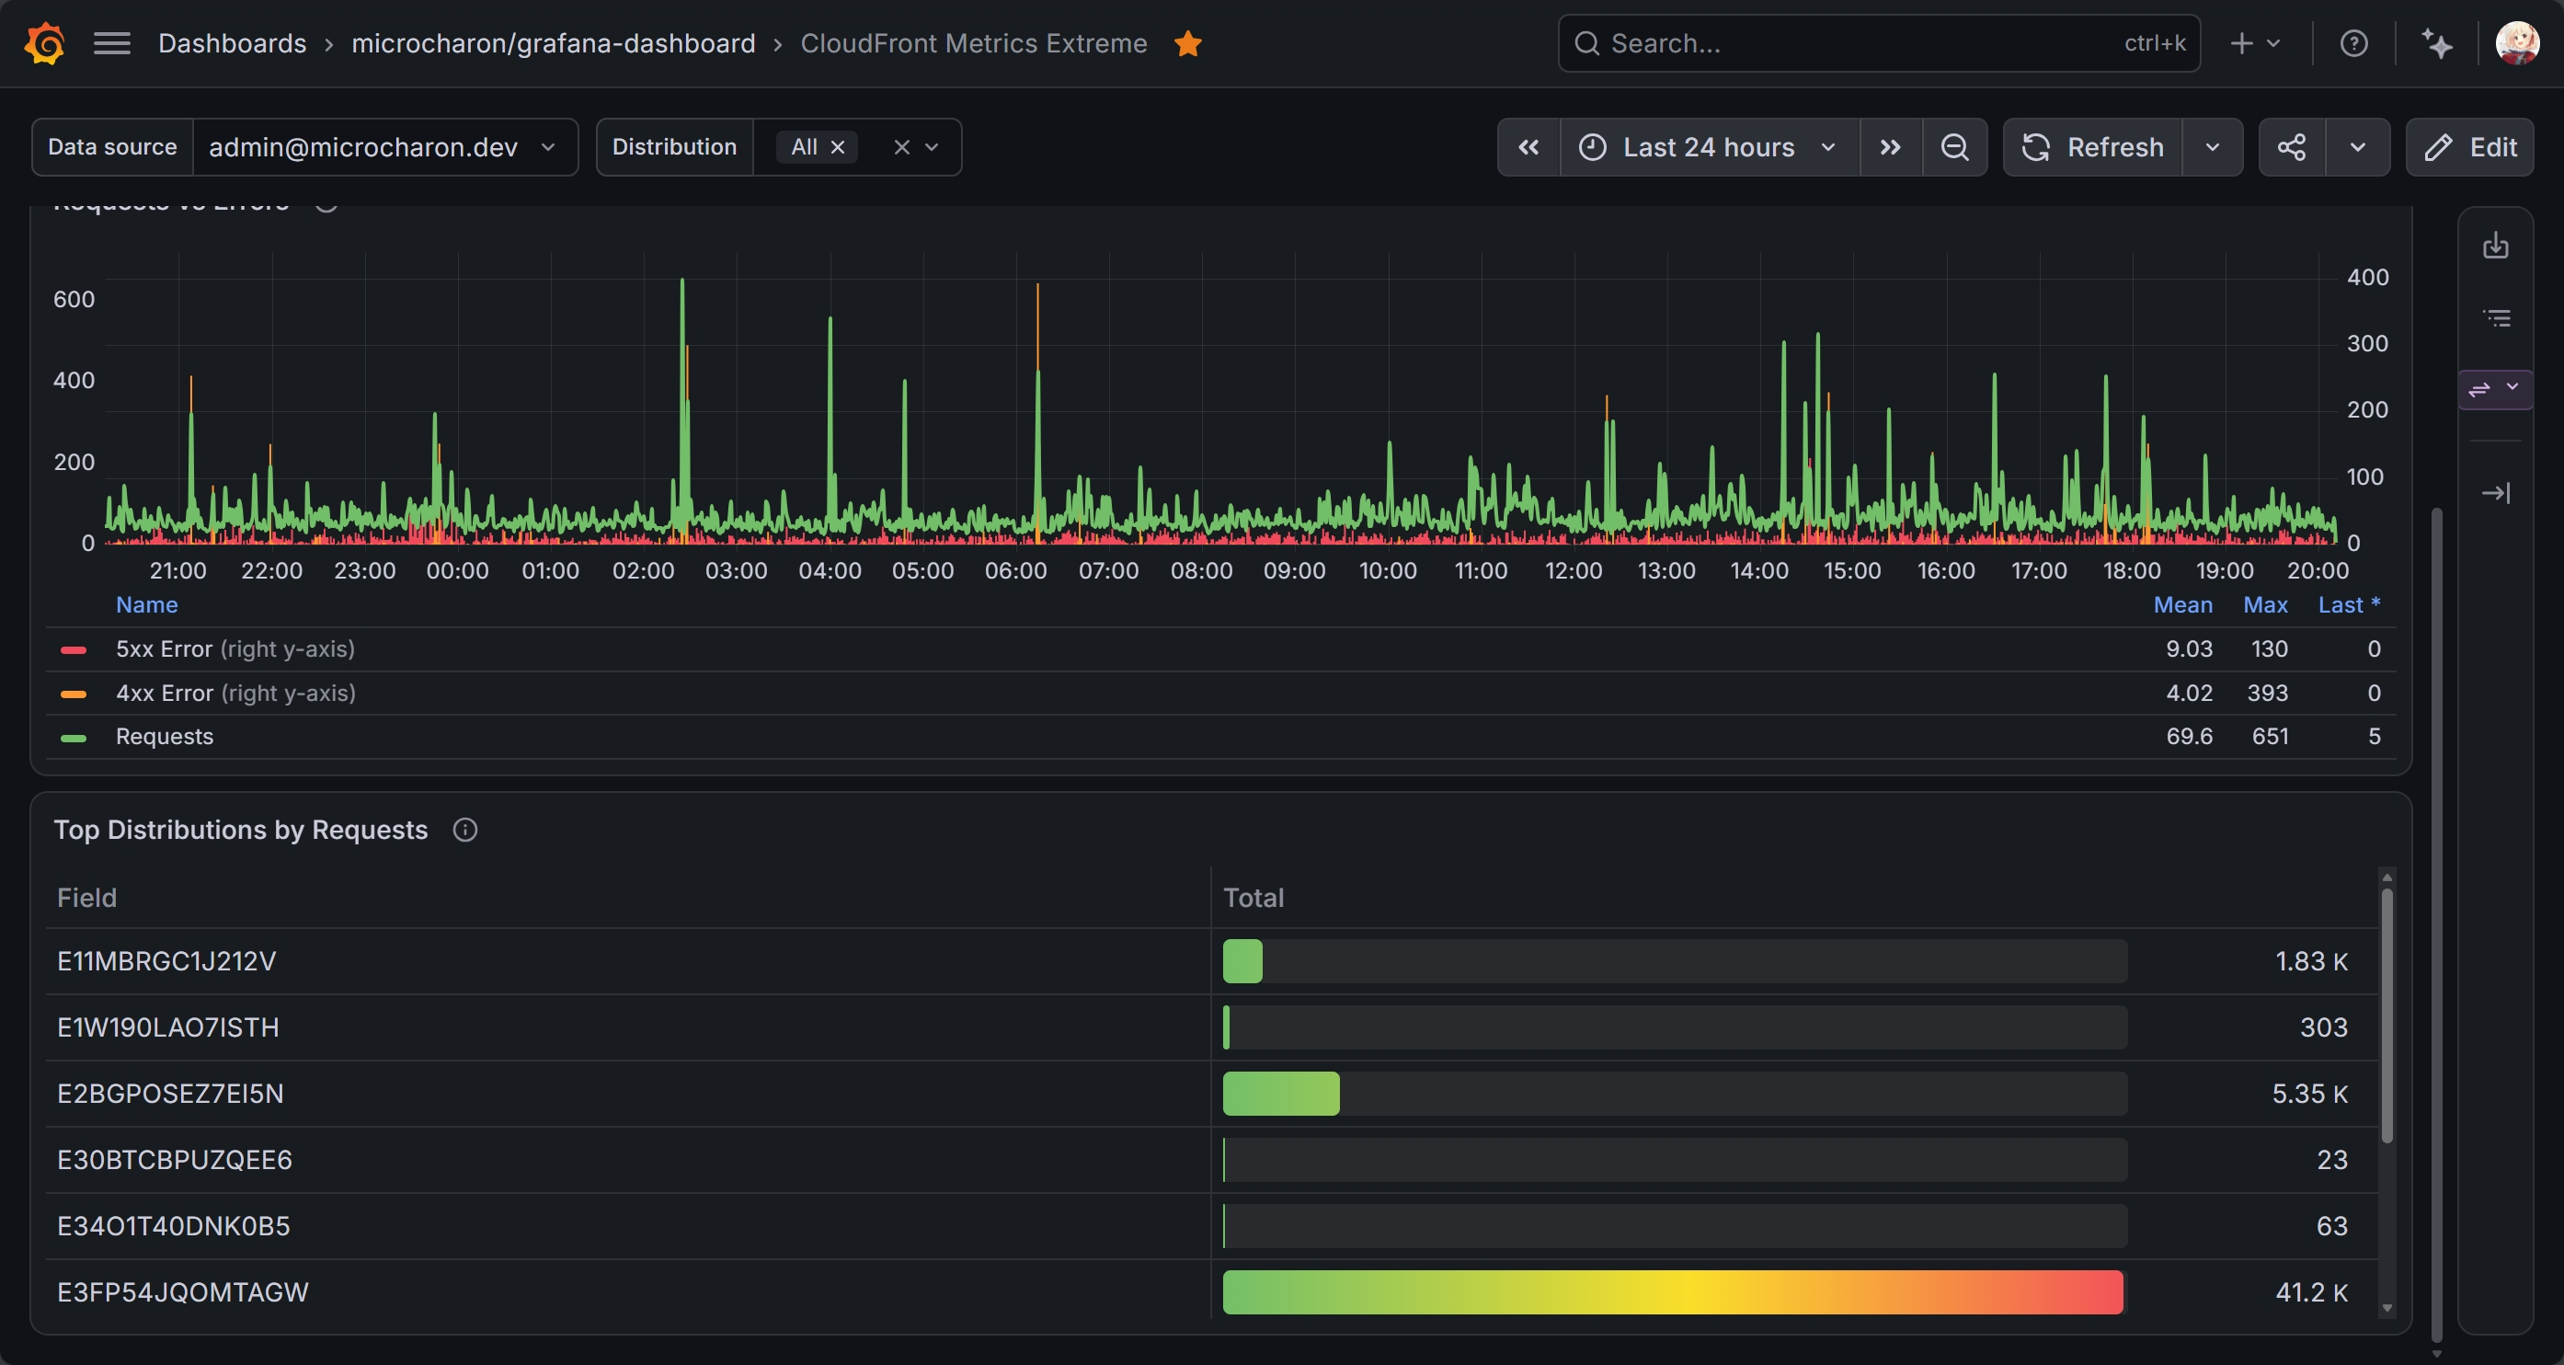Open the Grafana Assistant sparkle icon
Screen dimensions: 2564x1365
click(2435, 43)
